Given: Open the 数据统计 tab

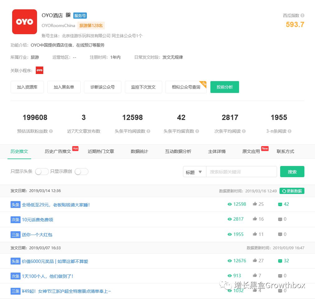Looking at the screenshot, I should click(x=139, y=151).
